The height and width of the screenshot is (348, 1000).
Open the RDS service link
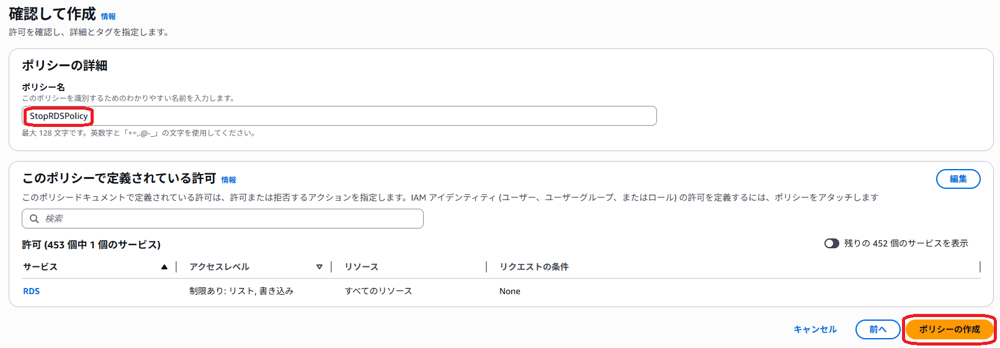tap(32, 291)
